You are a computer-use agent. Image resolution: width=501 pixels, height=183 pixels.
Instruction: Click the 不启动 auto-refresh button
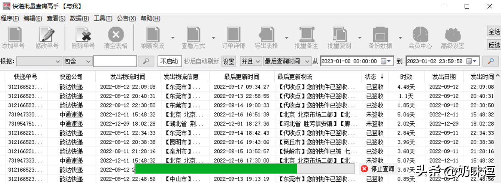(x=169, y=61)
